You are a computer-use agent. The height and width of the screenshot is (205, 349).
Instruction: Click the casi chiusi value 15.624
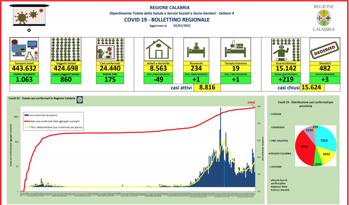316,88
